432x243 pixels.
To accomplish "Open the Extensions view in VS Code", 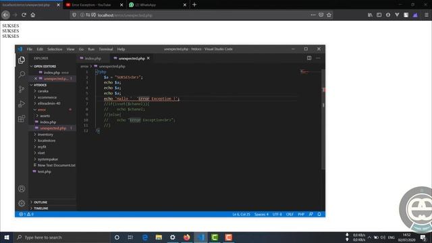I will 22,119.
